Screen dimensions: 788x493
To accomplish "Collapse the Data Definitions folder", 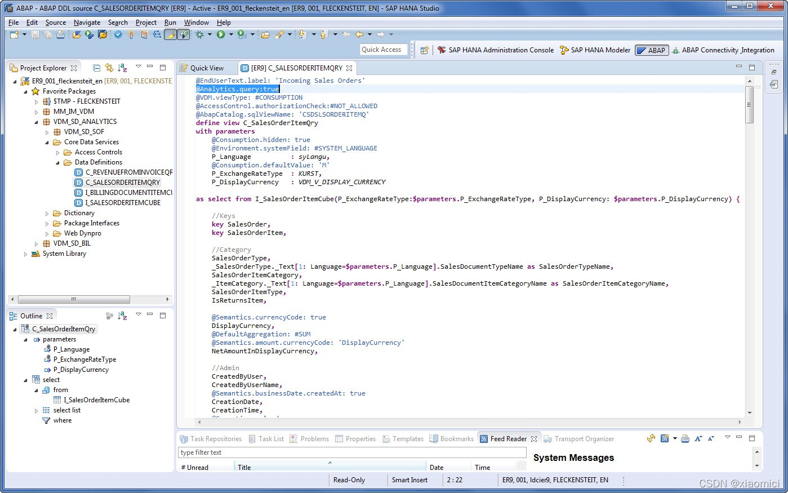I will tap(58, 162).
